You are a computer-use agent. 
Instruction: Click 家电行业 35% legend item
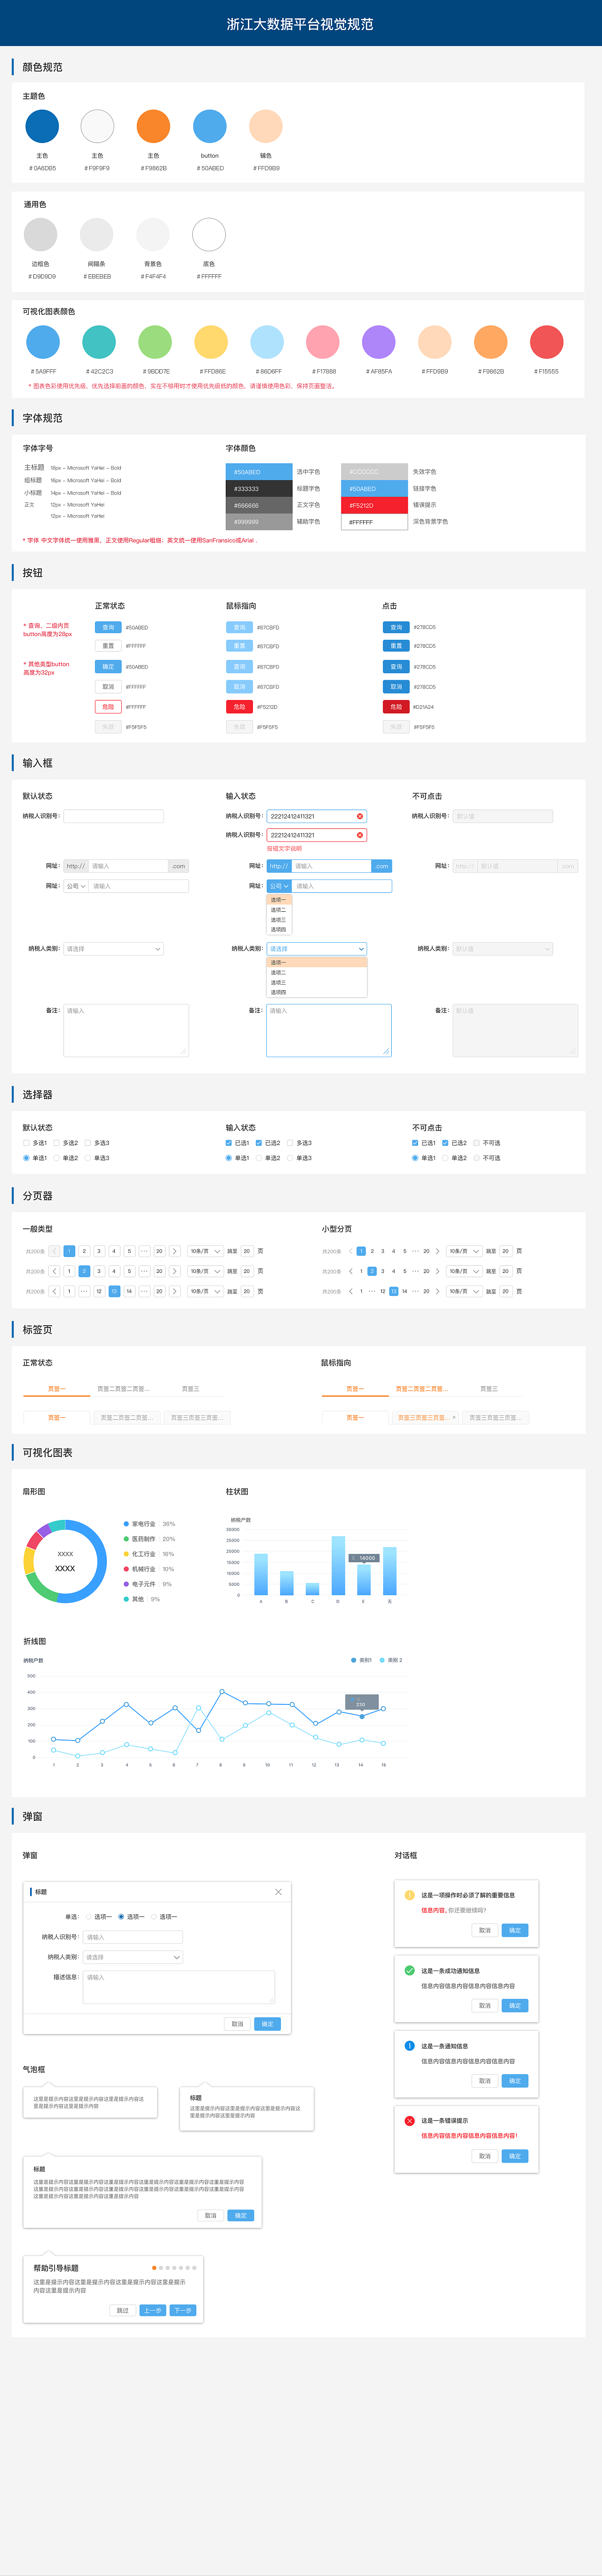[x=149, y=1524]
